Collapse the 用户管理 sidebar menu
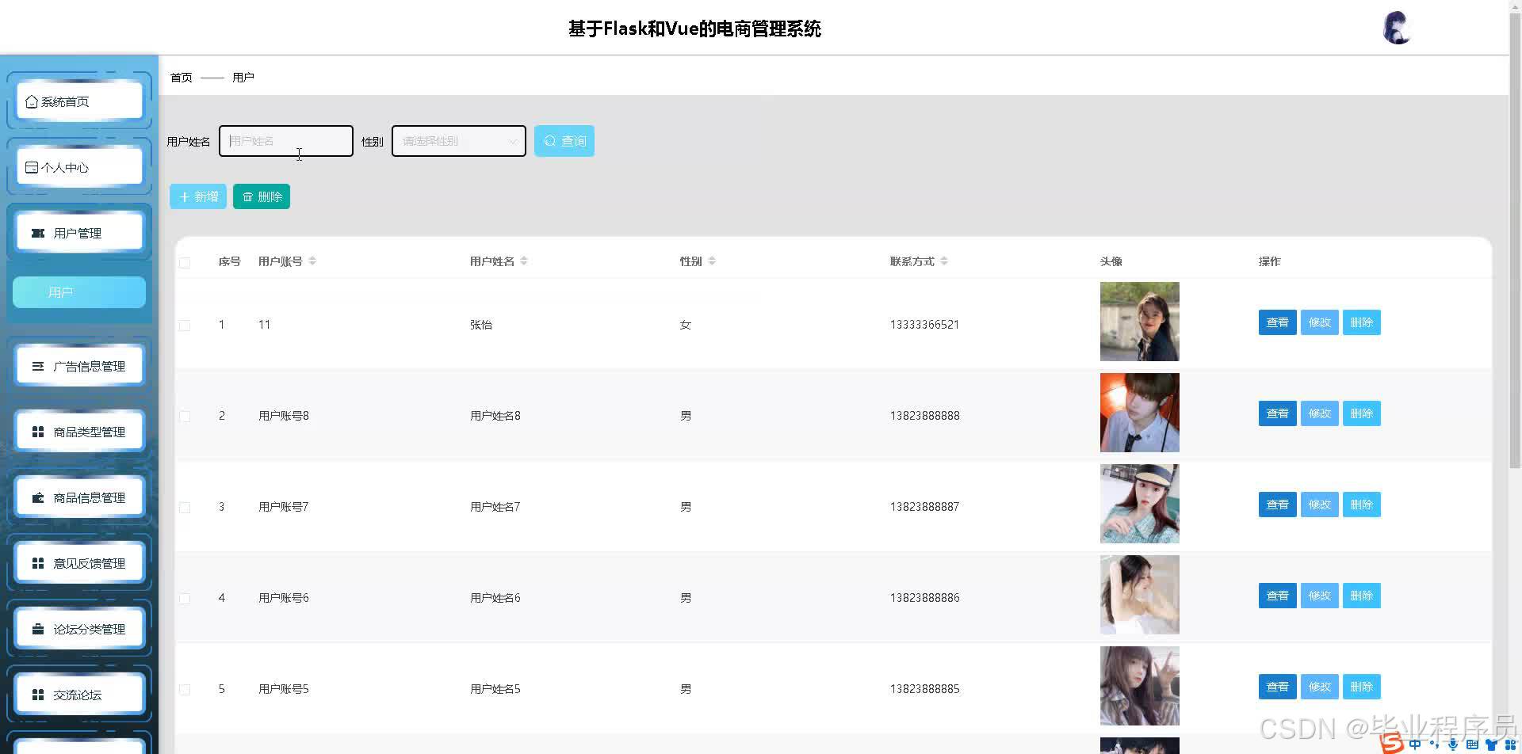This screenshot has height=754, width=1522. point(79,233)
